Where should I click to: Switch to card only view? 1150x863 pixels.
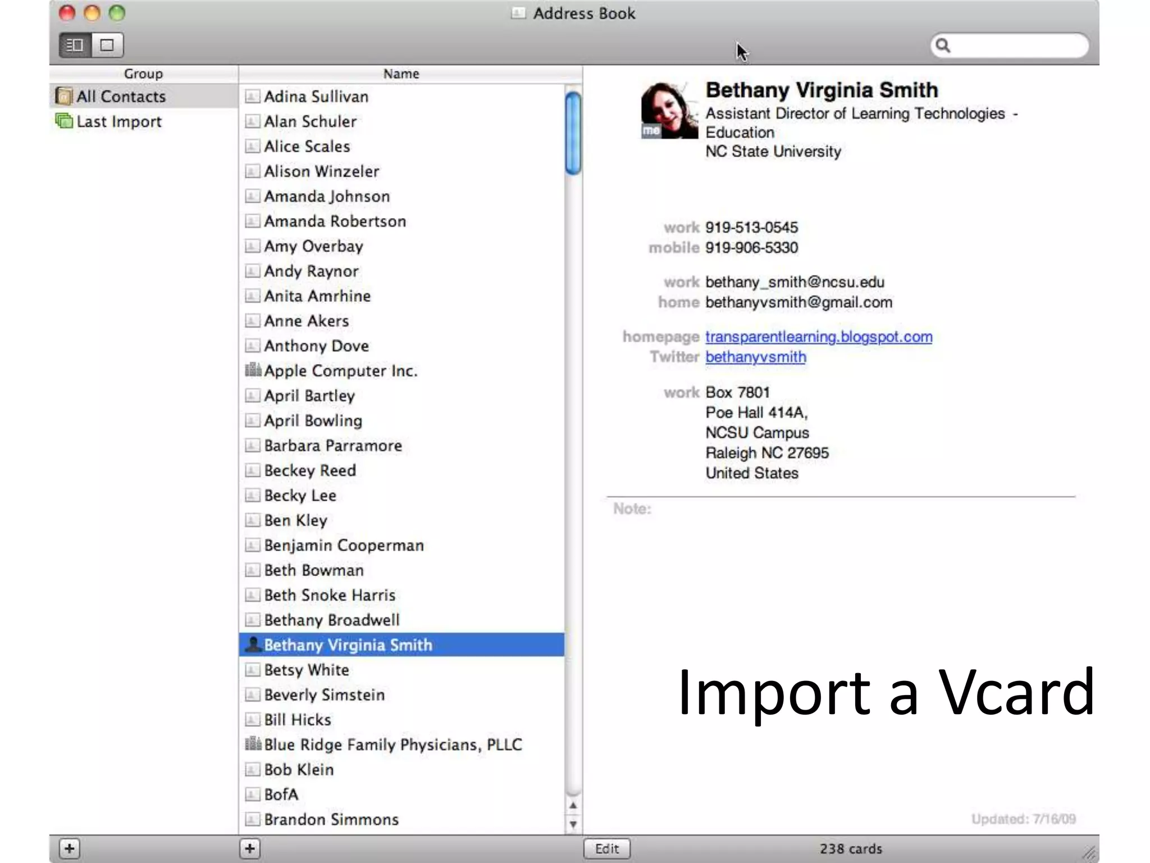[107, 45]
